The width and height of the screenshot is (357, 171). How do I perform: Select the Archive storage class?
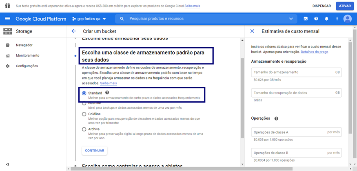pos(84,129)
